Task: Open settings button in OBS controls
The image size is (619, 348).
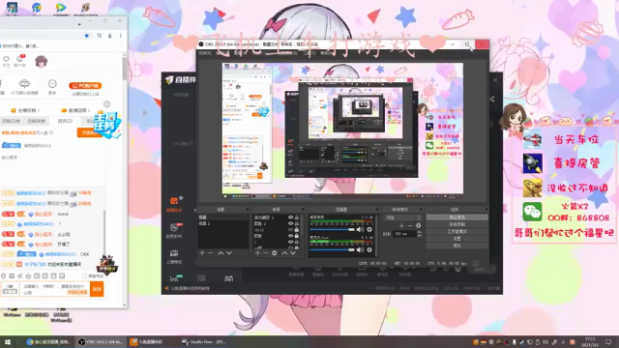Action: click(457, 239)
